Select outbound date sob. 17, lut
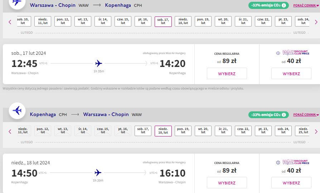 point(163,21)
